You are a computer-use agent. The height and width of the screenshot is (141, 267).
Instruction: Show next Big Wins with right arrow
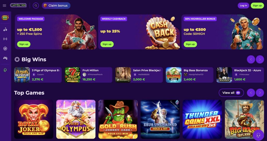(260, 60)
